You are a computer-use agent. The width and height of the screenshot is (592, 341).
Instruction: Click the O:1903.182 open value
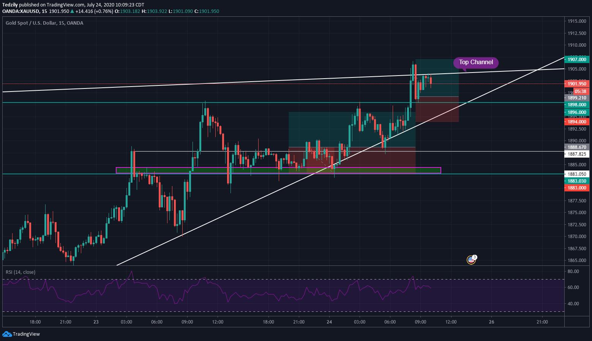pyautogui.click(x=128, y=11)
